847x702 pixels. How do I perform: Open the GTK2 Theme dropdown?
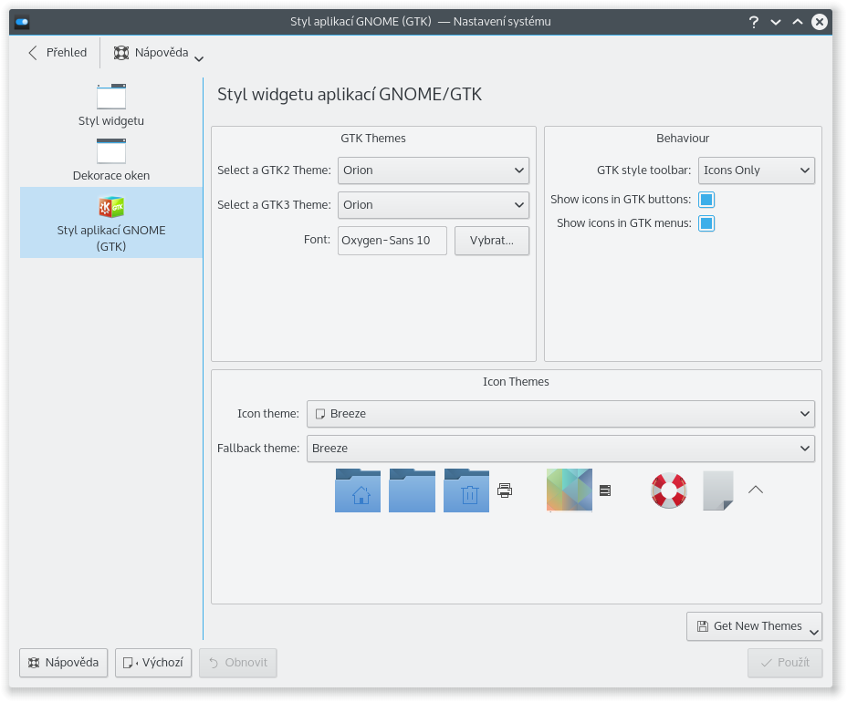pos(434,170)
